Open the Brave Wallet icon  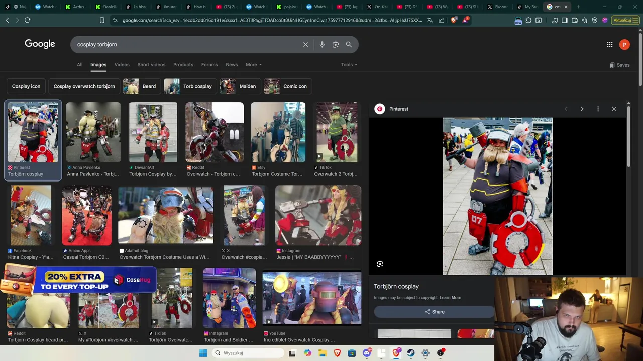click(575, 20)
